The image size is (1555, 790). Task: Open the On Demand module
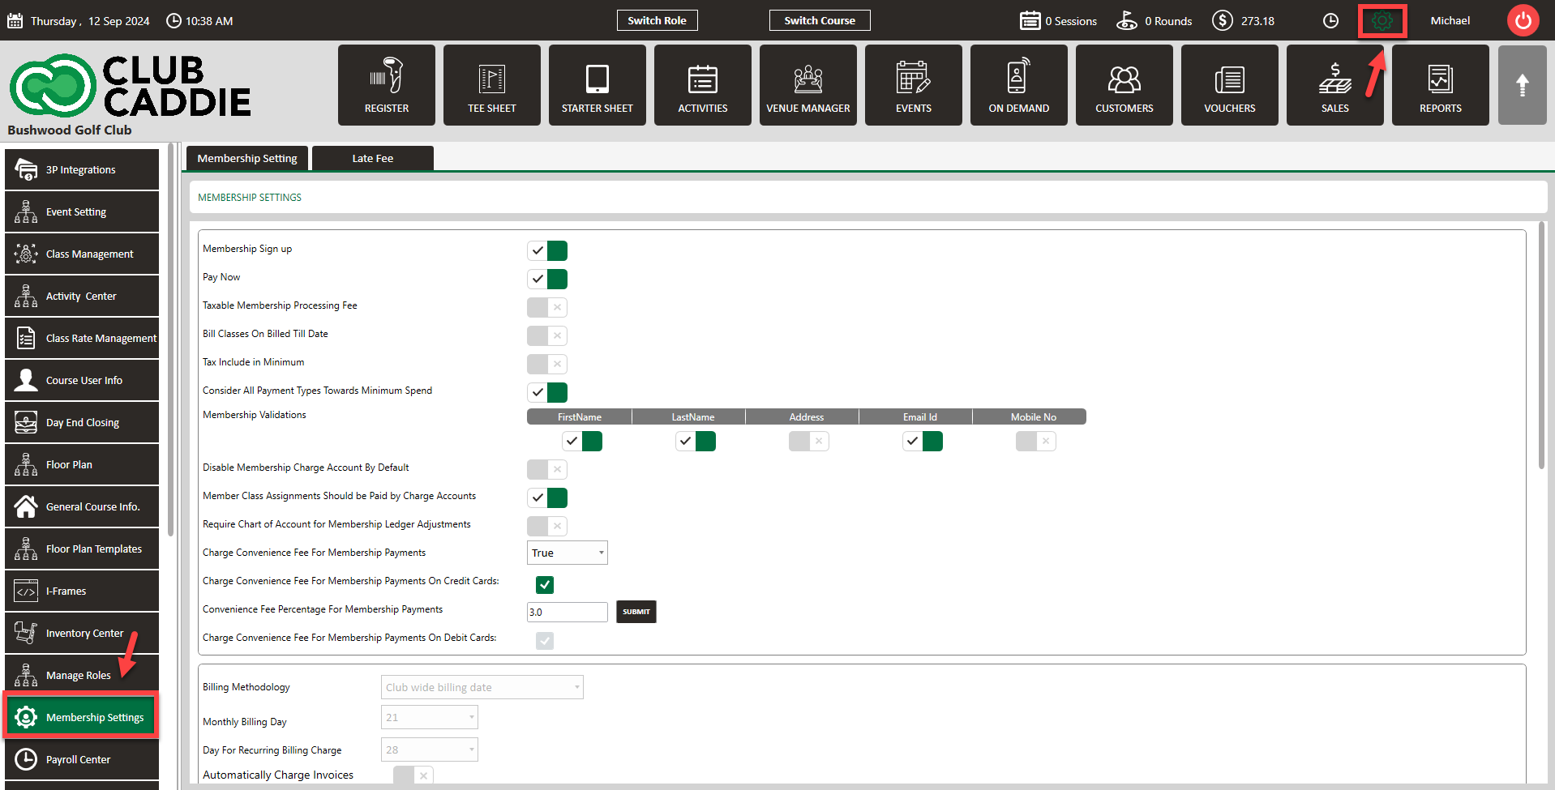(1019, 85)
